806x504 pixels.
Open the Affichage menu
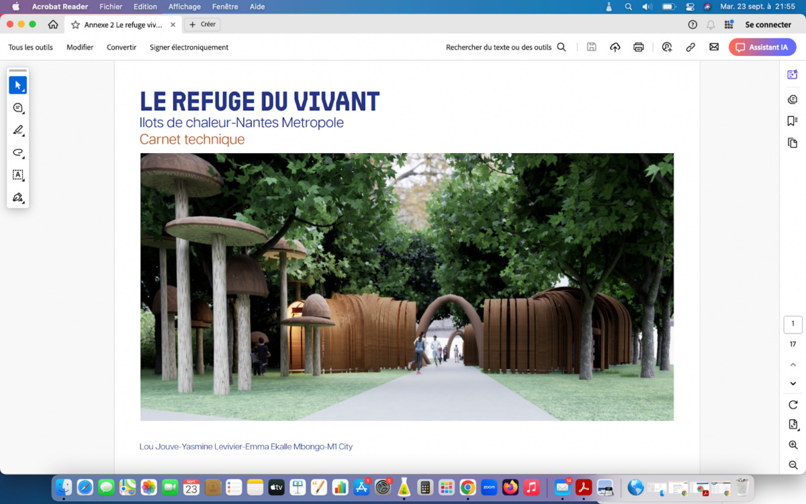click(185, 7)
